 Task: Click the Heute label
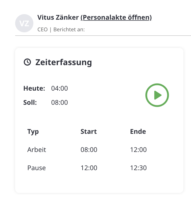pyautogui.click(x=34, y=88)
